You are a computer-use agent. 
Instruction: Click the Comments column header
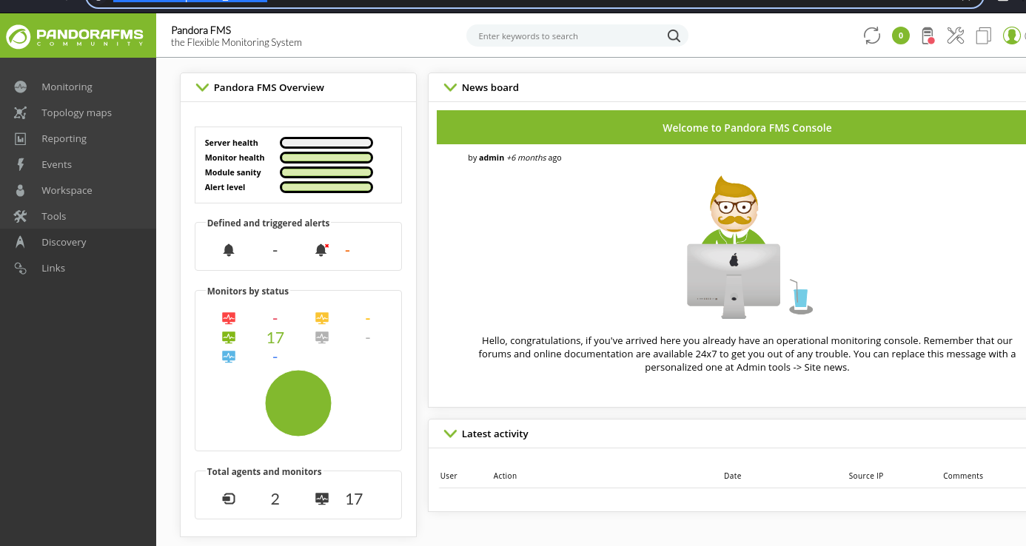click(963, 476)
